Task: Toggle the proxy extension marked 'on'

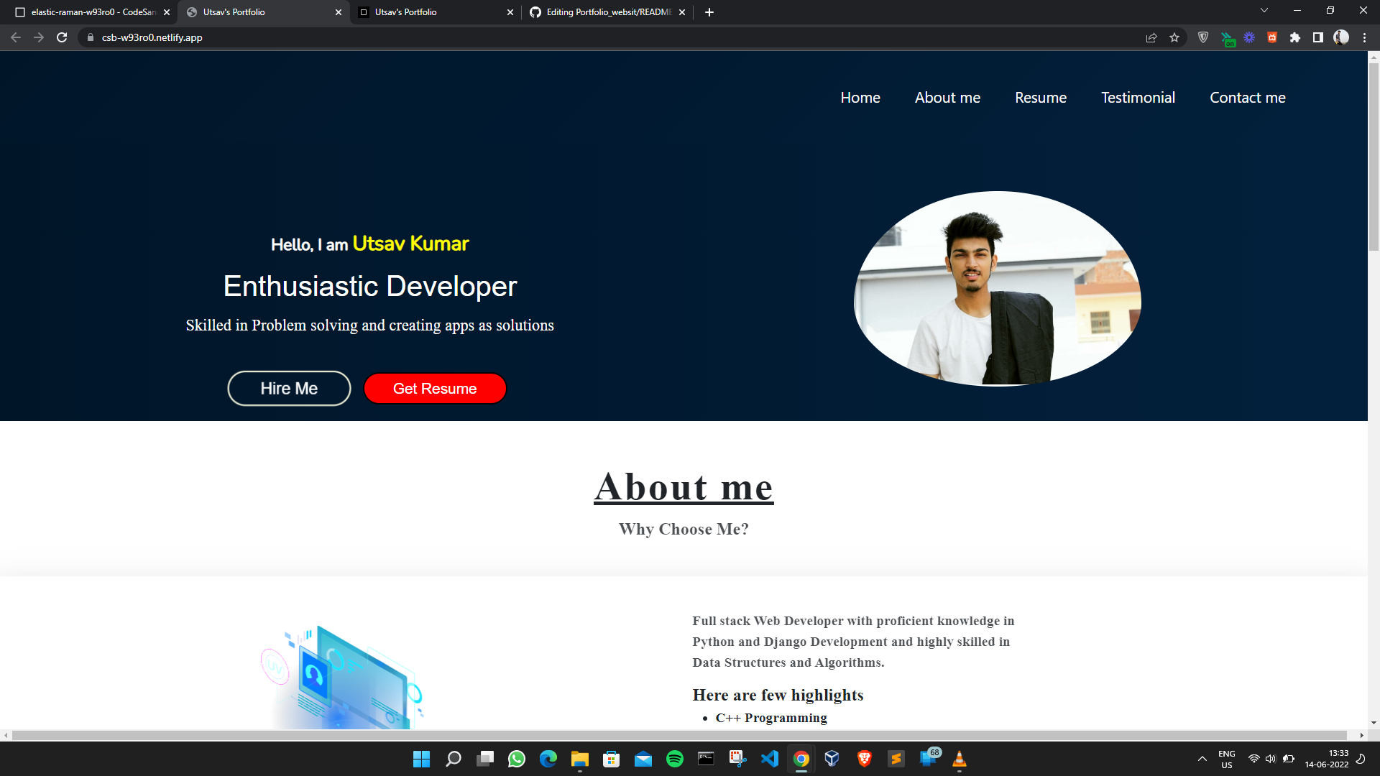Action: [1227, 37]
